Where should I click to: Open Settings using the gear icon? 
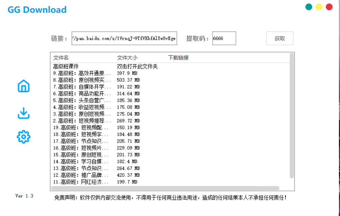[23, 137]
